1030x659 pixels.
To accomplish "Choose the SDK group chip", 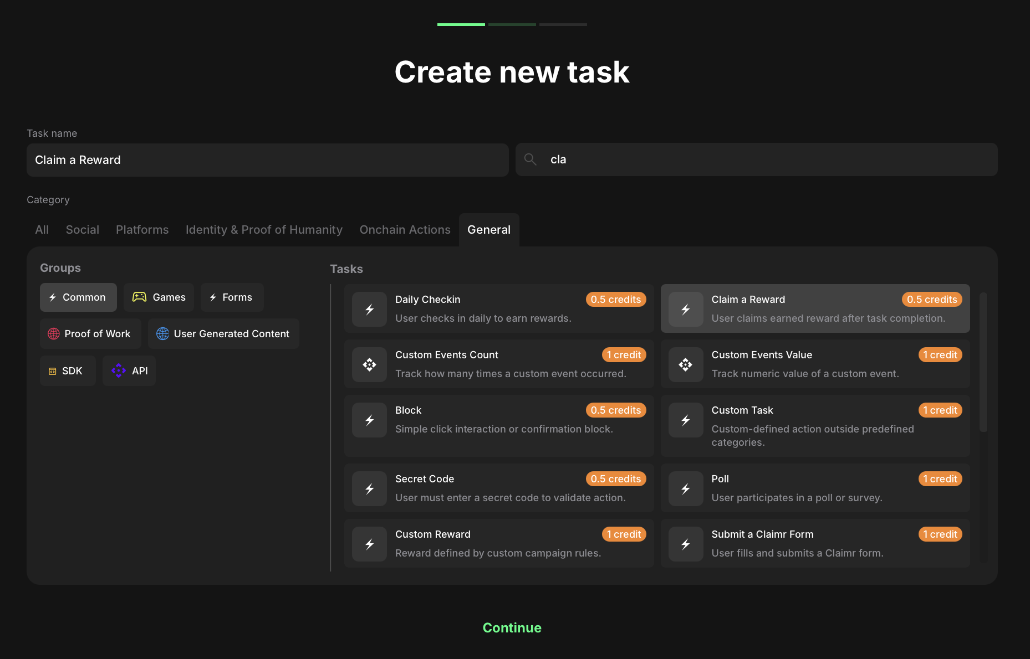I will coord(68,371).
